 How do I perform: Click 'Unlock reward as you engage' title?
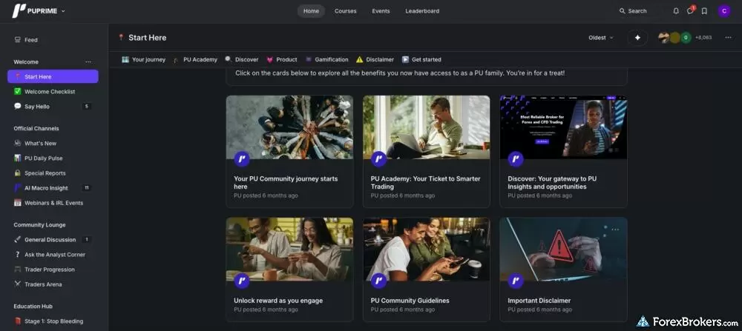278,301
